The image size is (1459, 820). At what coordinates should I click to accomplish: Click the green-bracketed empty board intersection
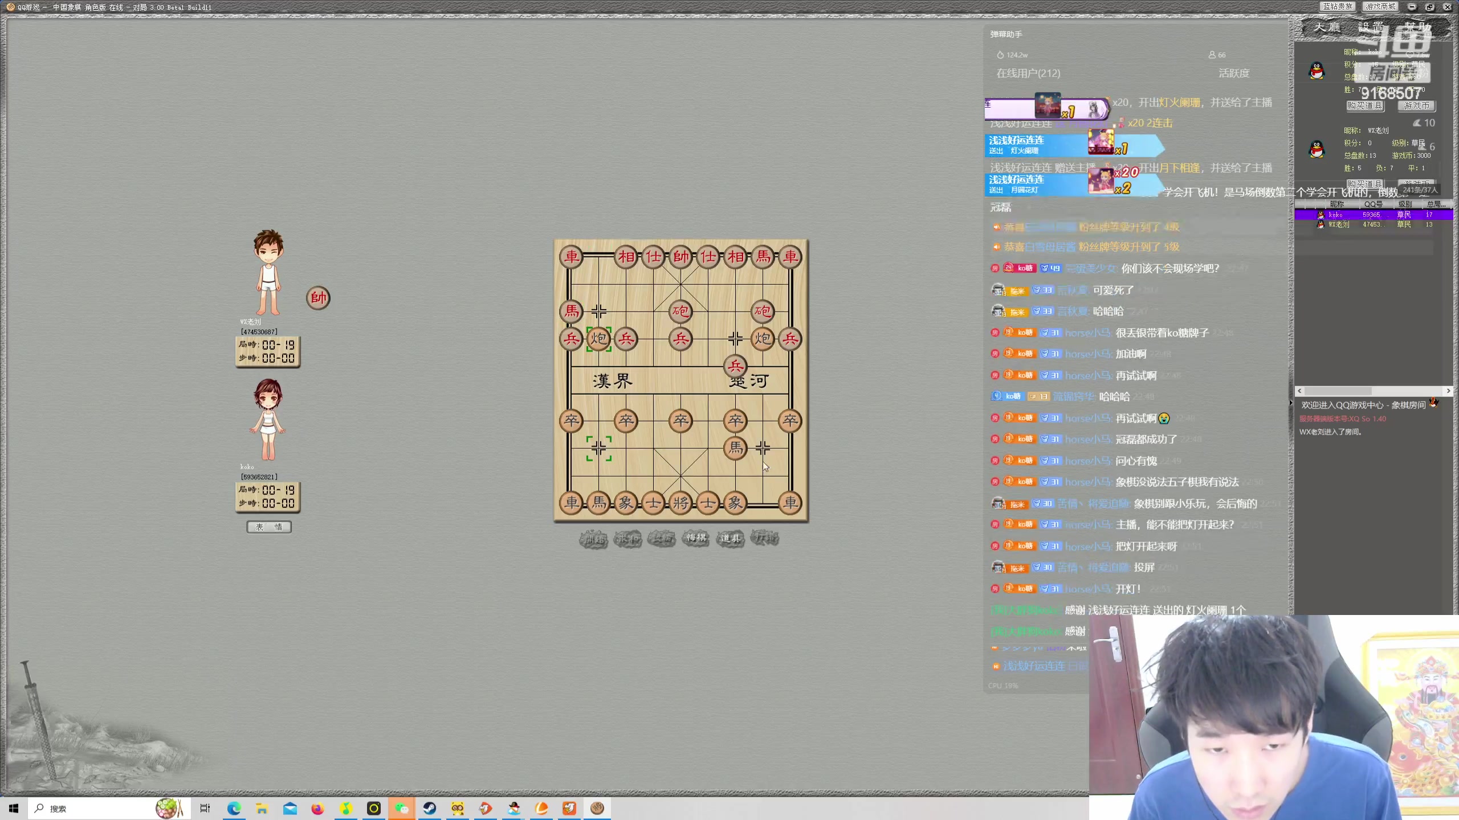click(x=598, y=449)
